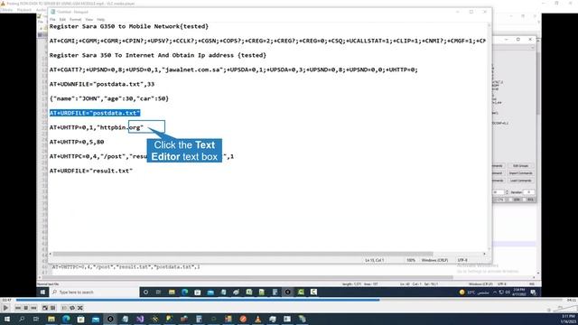Click Cortana circle icon in recorded taskbar

coord(145,292)
